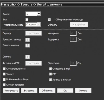Open the Период Настройки button
The width and height of the screenshot is (104, 100).
tap(34, 33)
